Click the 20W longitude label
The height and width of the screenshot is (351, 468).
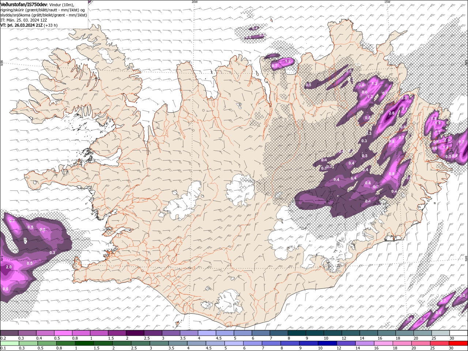pyautogui.click(x=195, y=2)
